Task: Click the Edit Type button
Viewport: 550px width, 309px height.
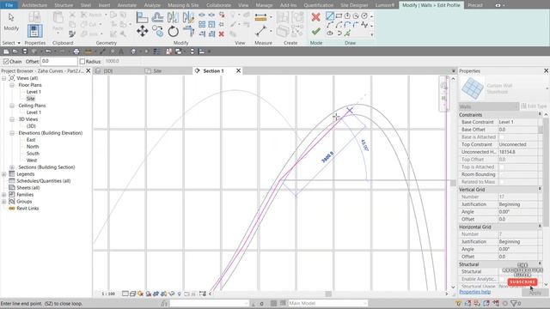Action: 534,106
